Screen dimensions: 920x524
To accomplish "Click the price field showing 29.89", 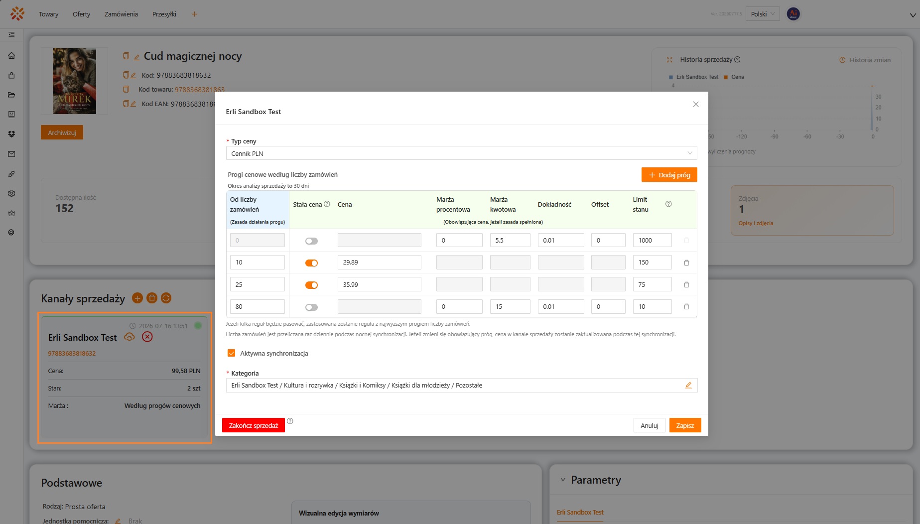I will (x=380, y=262).
